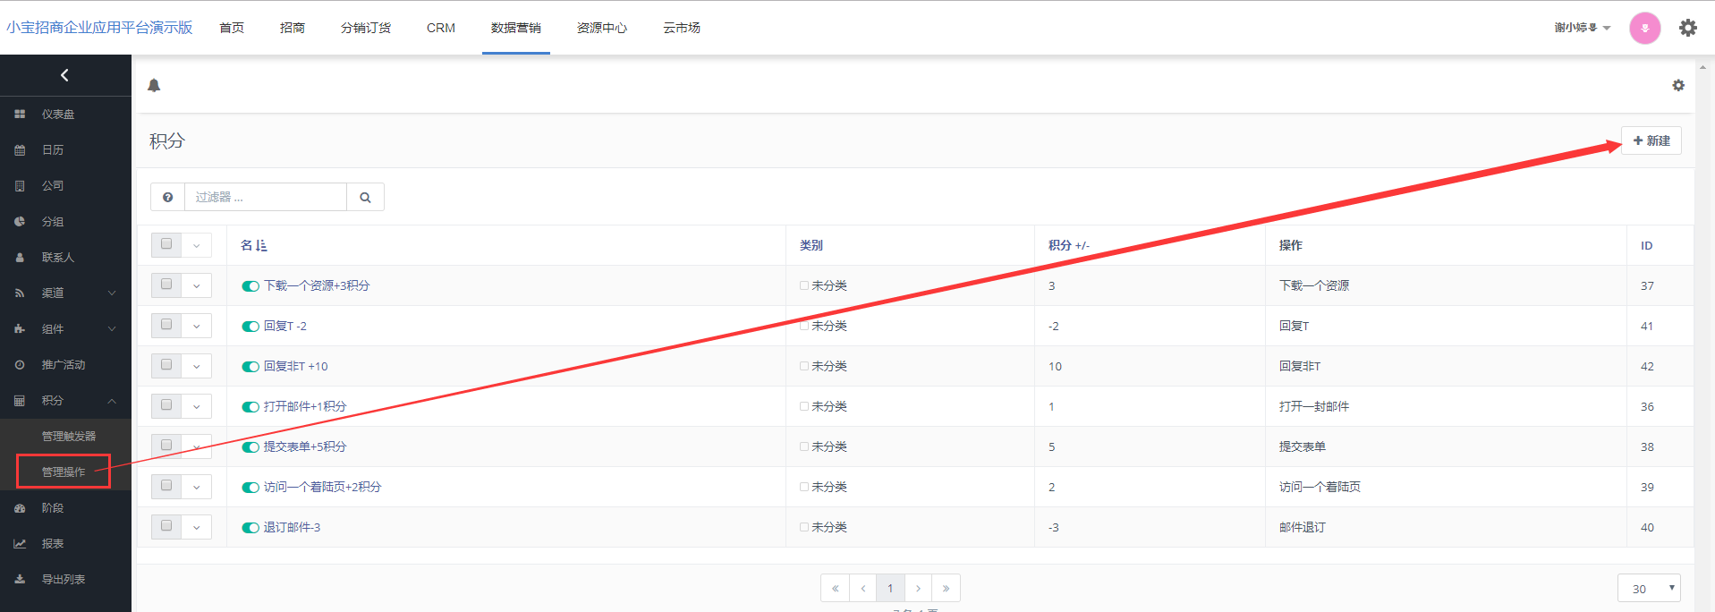Image resolution: width=1715 pixels, height=612 pixels.
Task: Toggle publish switch for 下载一个资源+3积分
Action: tap(250, 286)
